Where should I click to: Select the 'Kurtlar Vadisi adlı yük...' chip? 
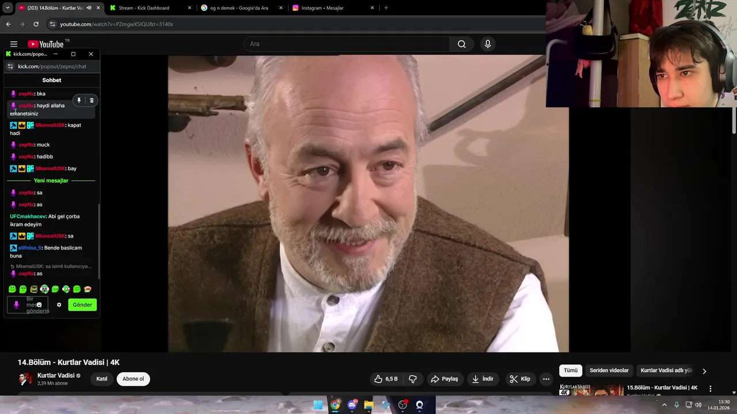pos(666,371)
